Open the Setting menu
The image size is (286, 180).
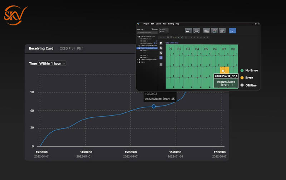pos(171,24)
